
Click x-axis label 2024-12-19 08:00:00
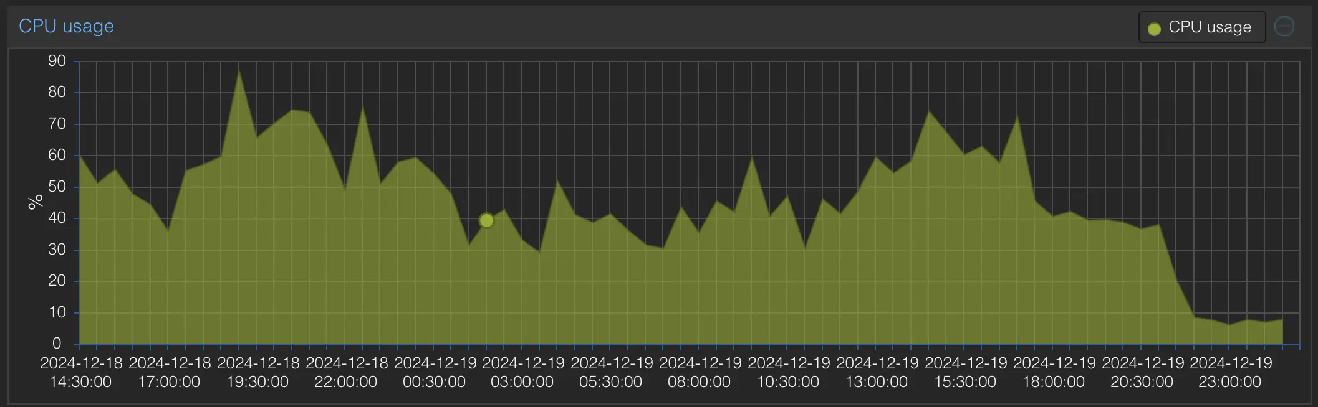coord(700,372)
